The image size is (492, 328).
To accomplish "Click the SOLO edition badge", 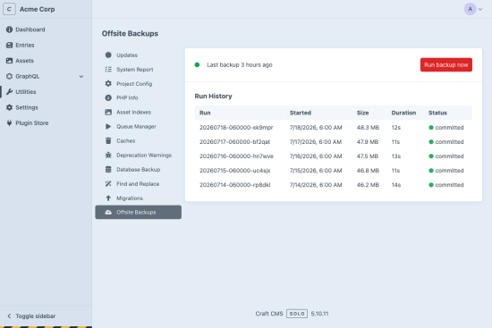I will [x=297, y=314].
